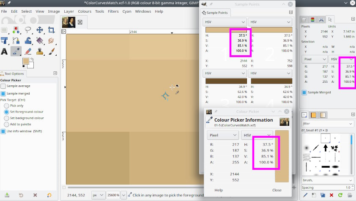Open the image tab close/navigation icon

coord(80,22)
